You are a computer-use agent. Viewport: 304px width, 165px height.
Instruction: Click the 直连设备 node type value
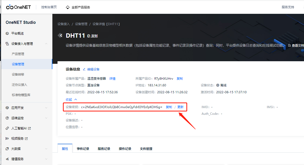[x=93, y=85]
